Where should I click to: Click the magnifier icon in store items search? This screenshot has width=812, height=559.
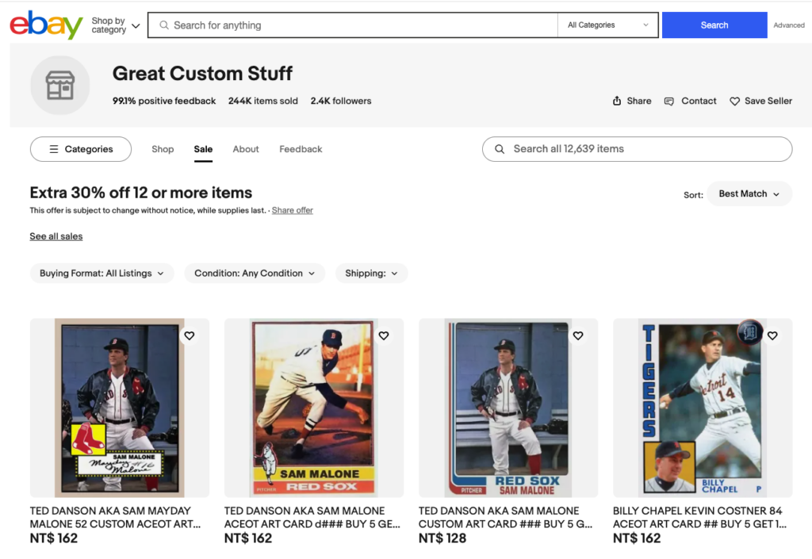(x=500, y=149)
